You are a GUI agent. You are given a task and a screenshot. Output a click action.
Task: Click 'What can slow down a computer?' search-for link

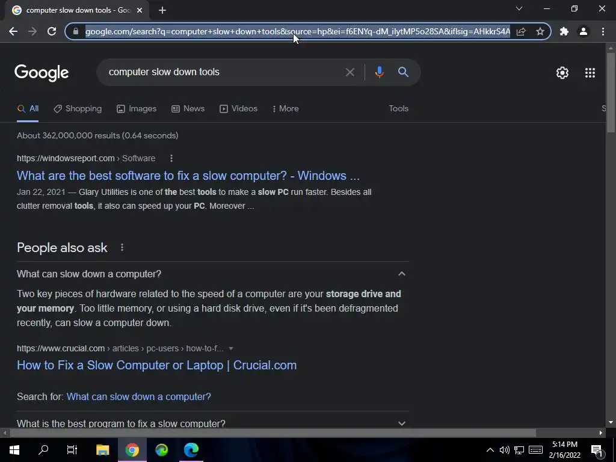(139, 397)
